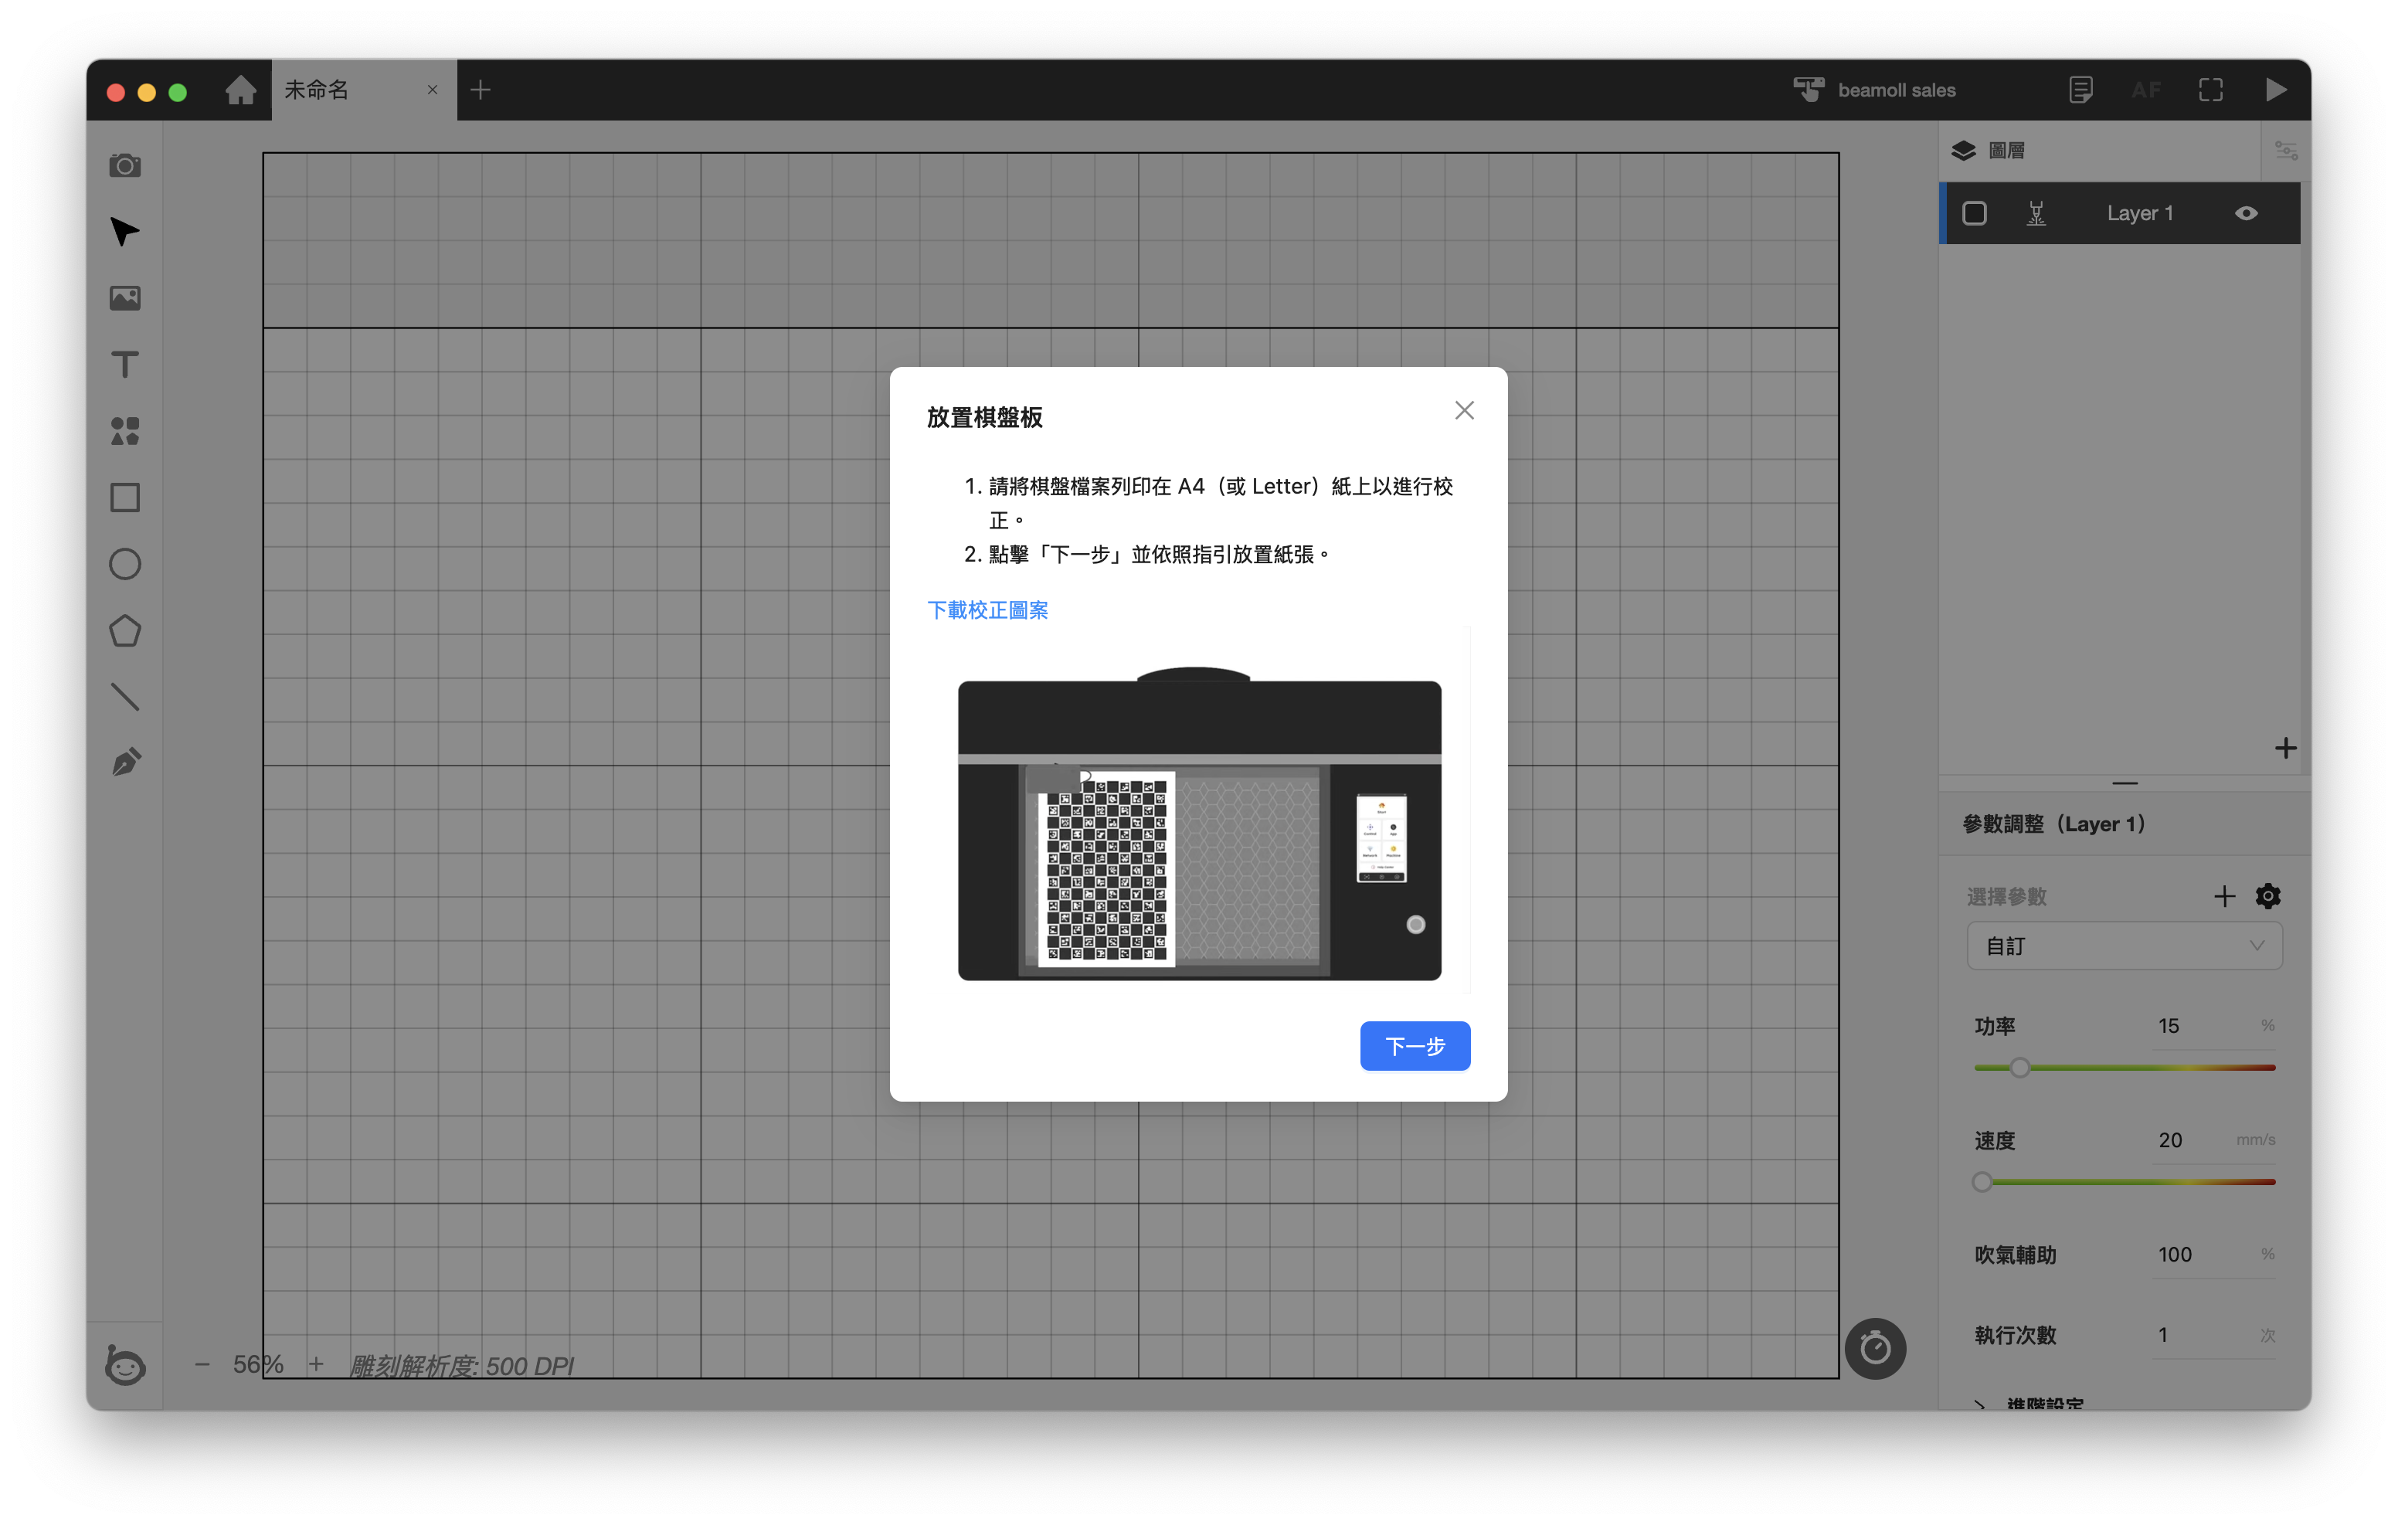Zoom out with minus button
This screenshot has height=1525, width=2398.
(x=202, y=1364)
